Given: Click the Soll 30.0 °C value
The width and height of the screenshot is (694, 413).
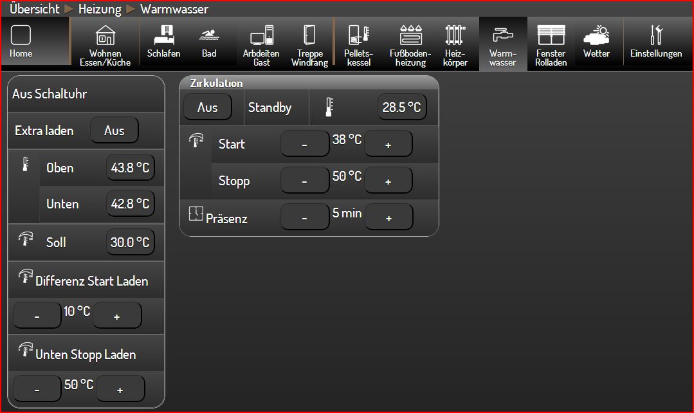Looking at the screenshot, I should tap(130, 243).
